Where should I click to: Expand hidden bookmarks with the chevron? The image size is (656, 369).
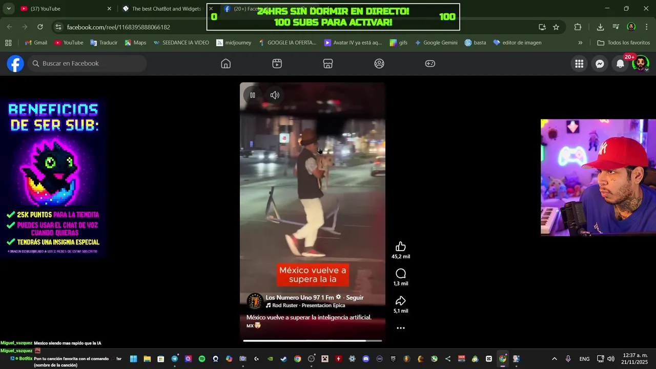tap(580, 43)
